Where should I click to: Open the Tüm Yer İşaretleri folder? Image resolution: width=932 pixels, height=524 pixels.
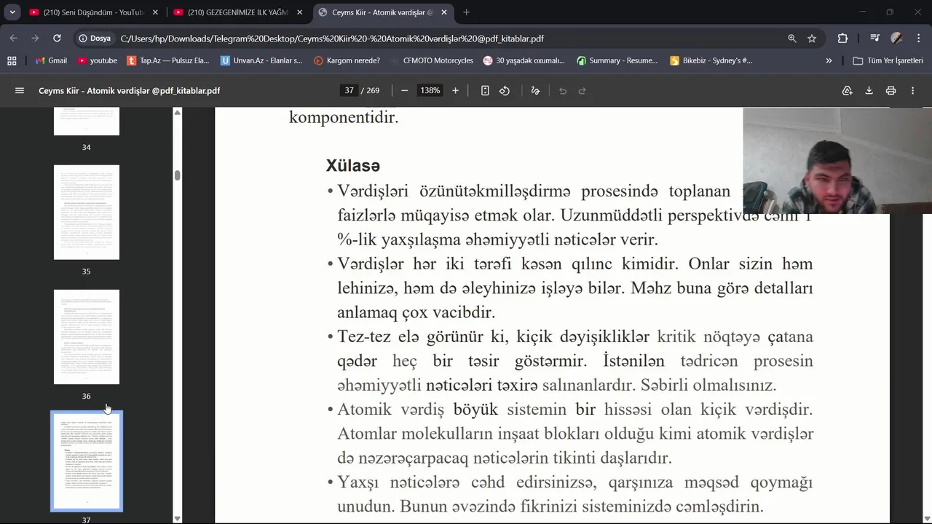point(888,60)
